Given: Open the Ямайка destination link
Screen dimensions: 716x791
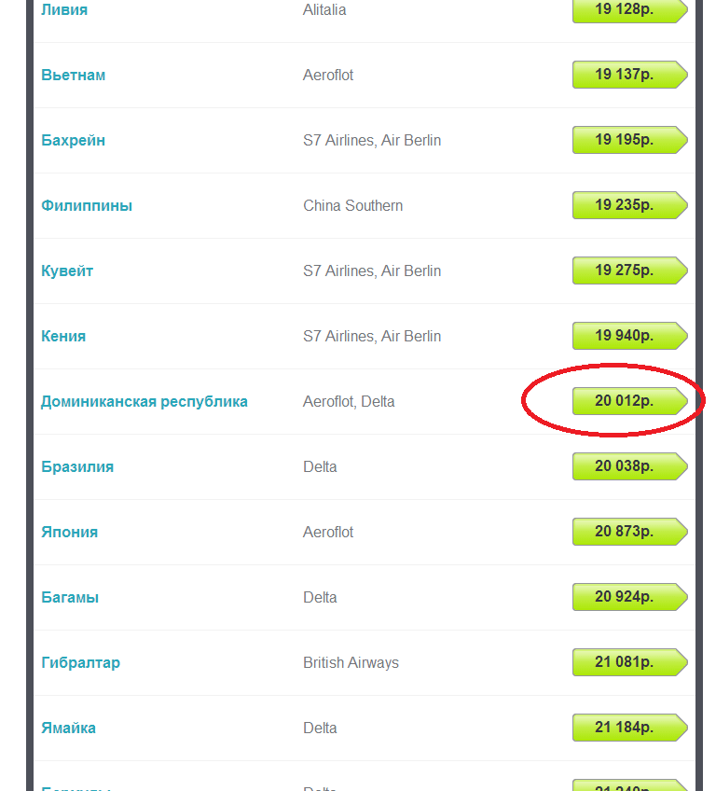Looking at the screenshot, I should coord(69,728).
